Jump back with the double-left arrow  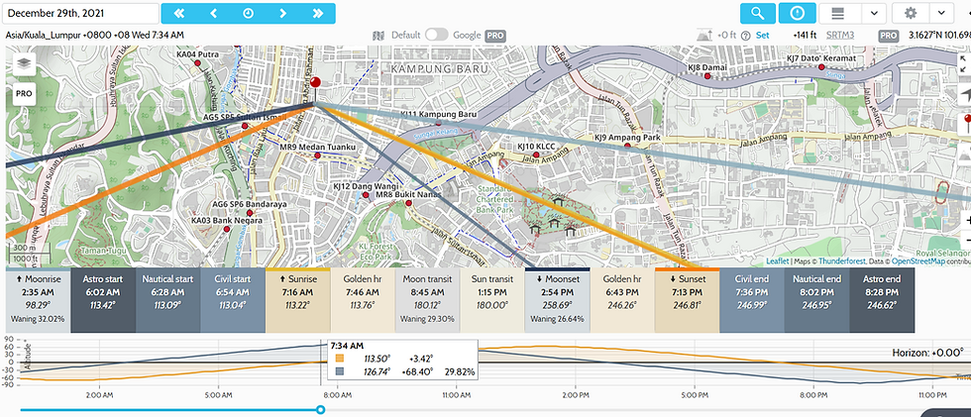coord(179,13)
